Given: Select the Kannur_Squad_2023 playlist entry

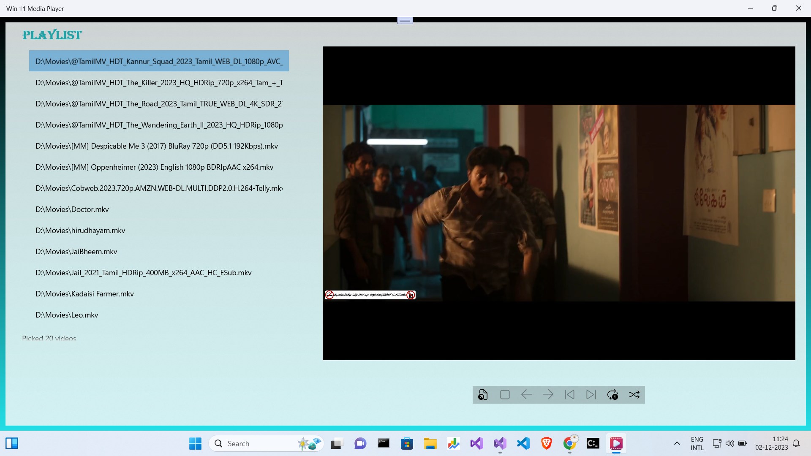Looking at the screenshot, I should (159, 61).
